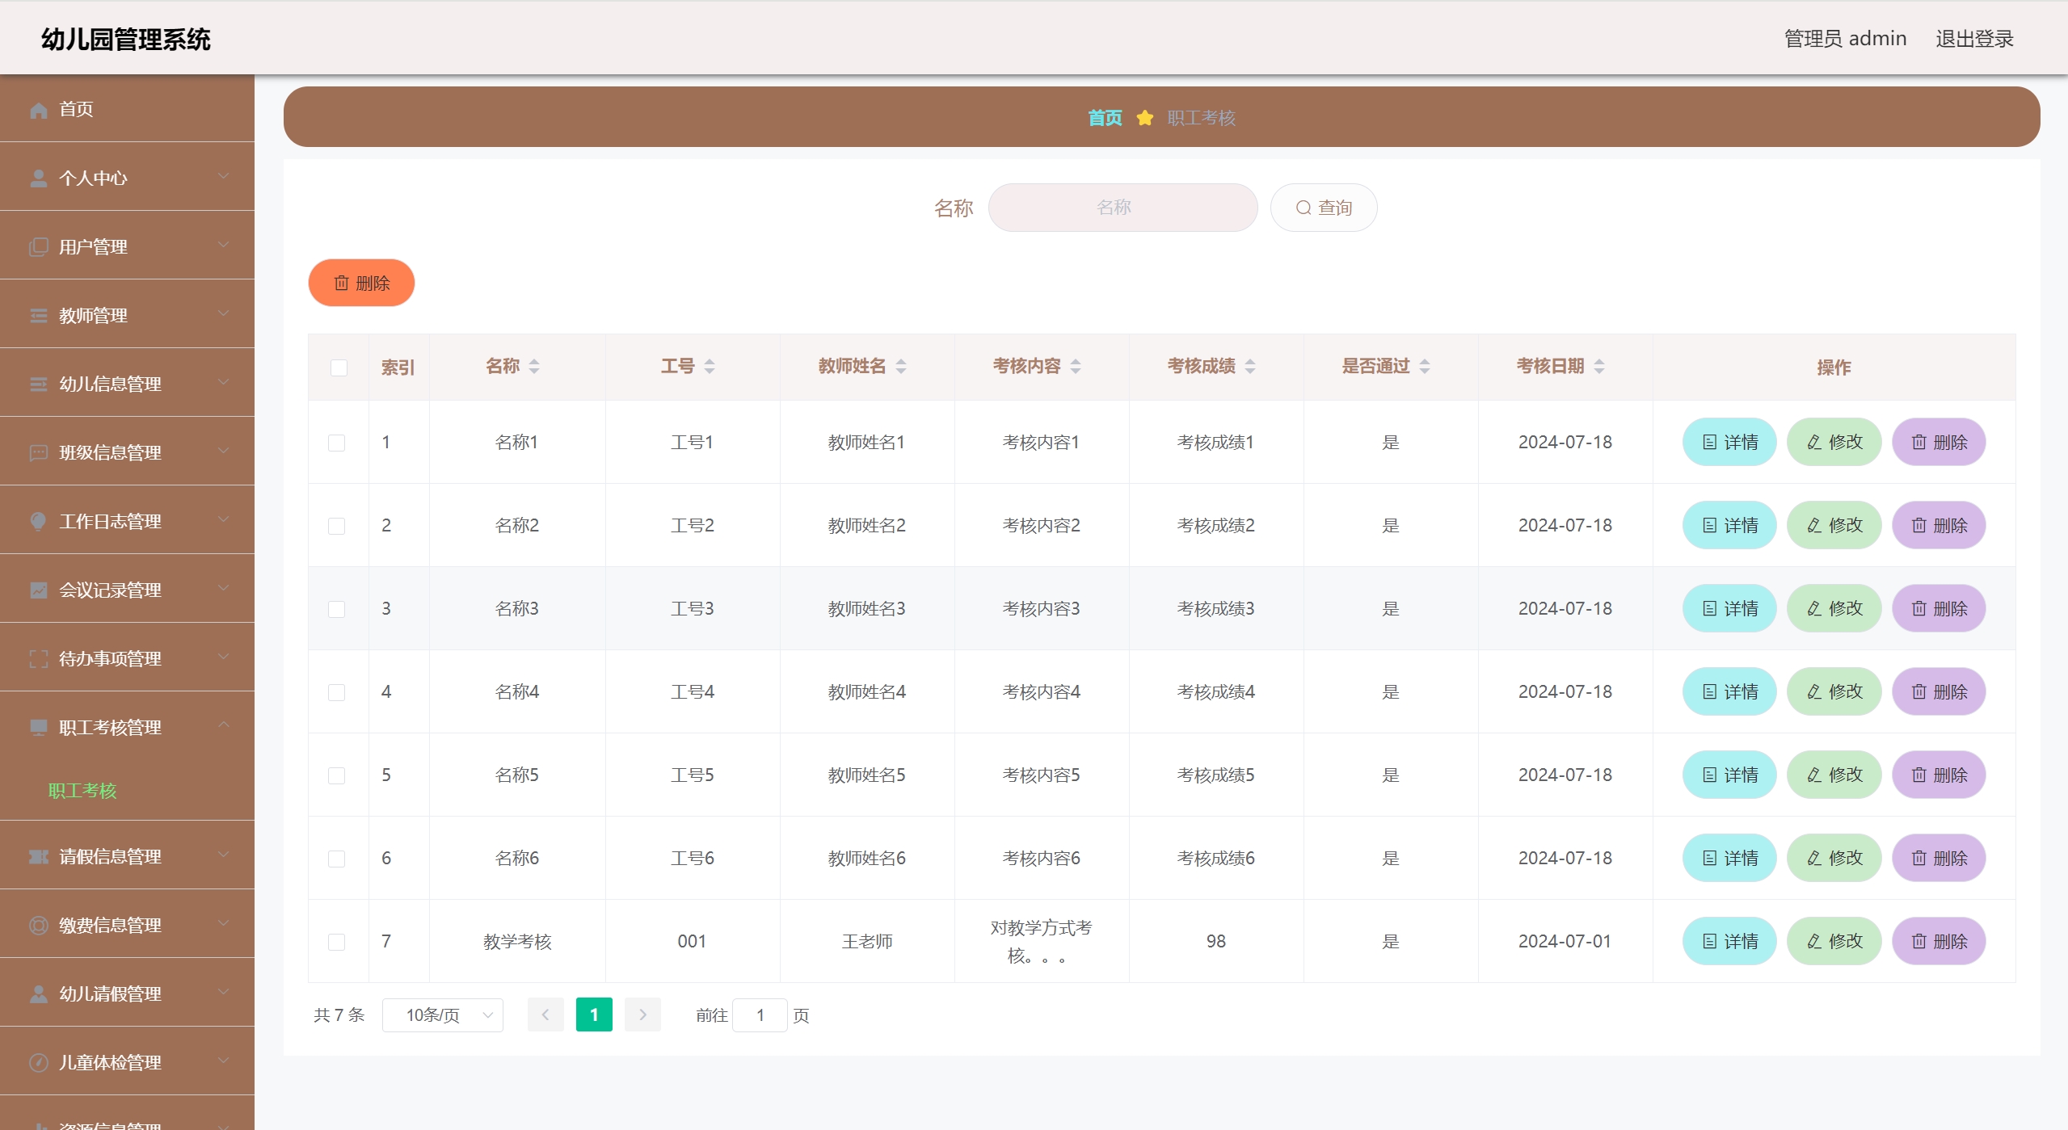
Task: Select the checkbox for 教学考核 row
Action: (337, 942)
